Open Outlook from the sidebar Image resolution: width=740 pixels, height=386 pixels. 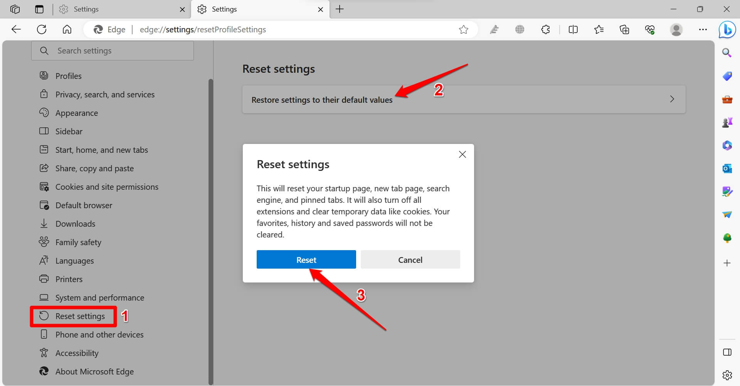click(x=727, y=169)
